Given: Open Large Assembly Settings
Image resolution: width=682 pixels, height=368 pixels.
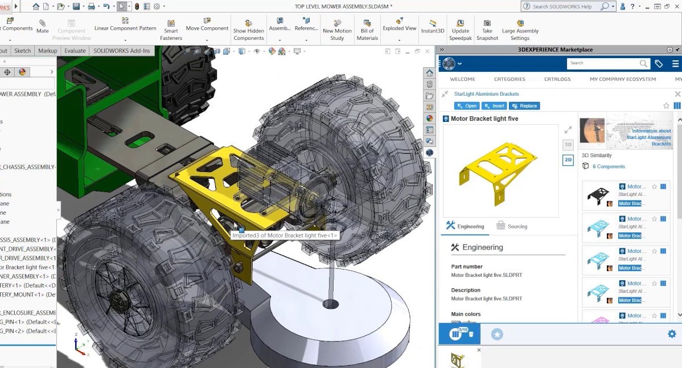Looking at the screenshot, I should click(520, 30).
